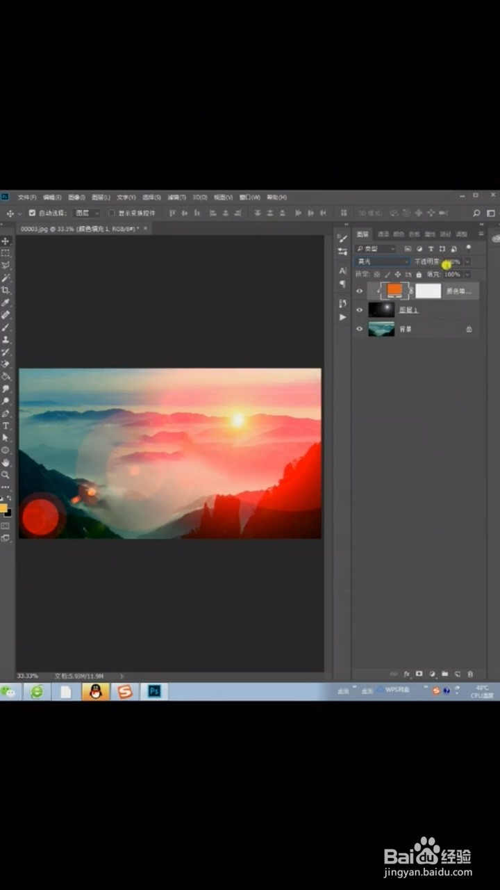
Task: Select the Crop tool
Action: coord(6,290)
